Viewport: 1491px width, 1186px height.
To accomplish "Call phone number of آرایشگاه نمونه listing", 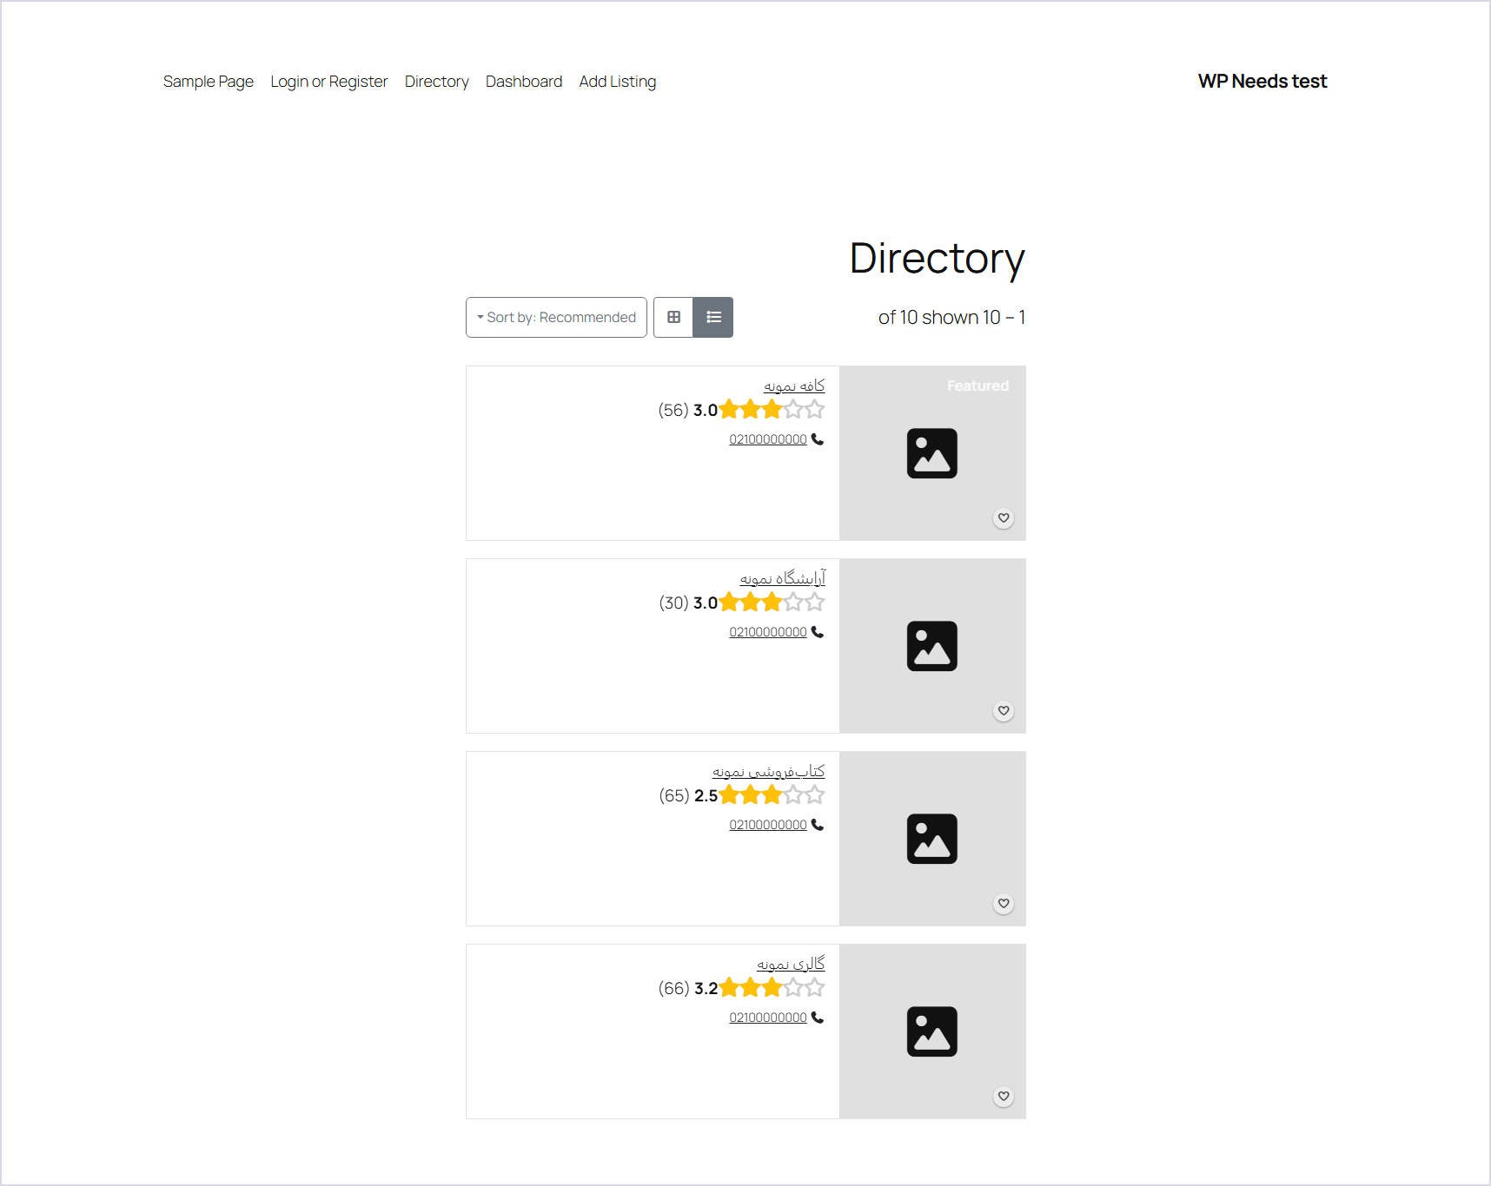I will (x=768, y=632).
